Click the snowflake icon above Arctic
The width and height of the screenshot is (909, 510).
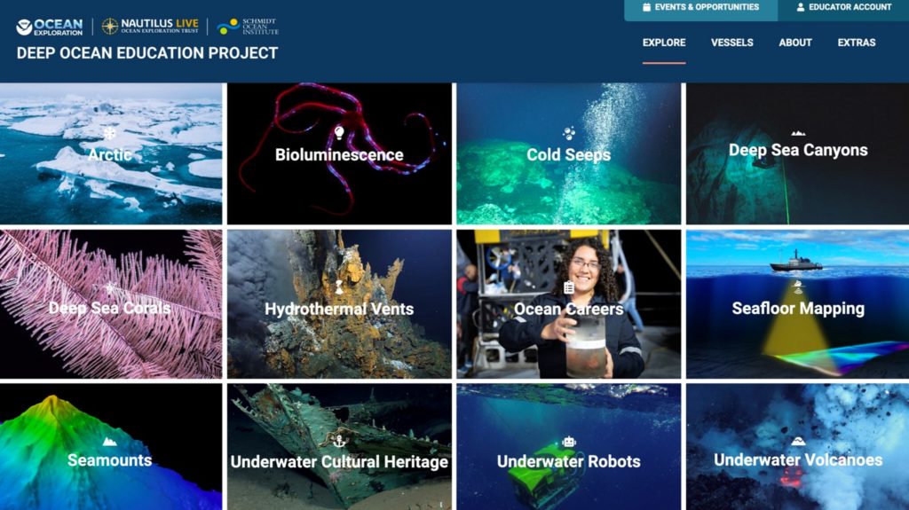coord(109,133)
